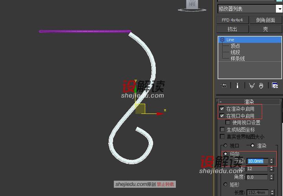Toggle 在渲染中启用 checkbox
Viewport: 283px width, 196px height.
(222, 108)
